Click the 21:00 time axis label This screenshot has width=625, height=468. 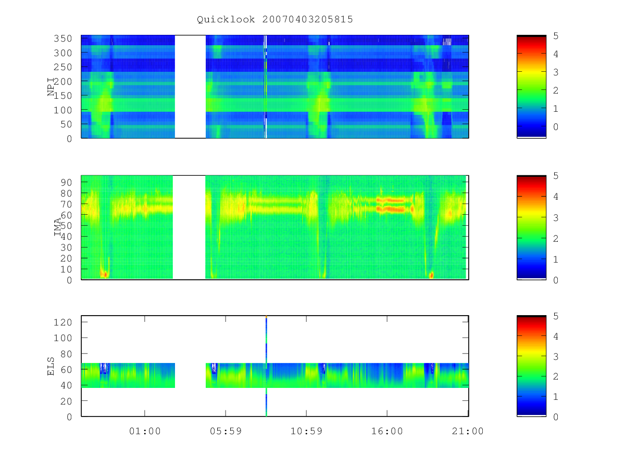coord(468,431)
